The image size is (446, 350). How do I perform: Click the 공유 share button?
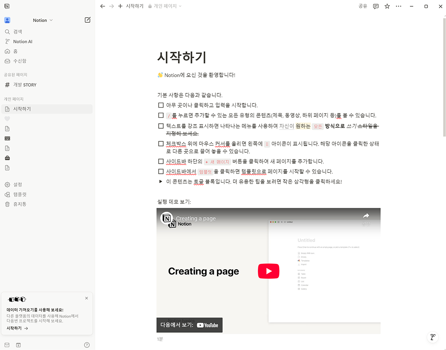(363, 6)
